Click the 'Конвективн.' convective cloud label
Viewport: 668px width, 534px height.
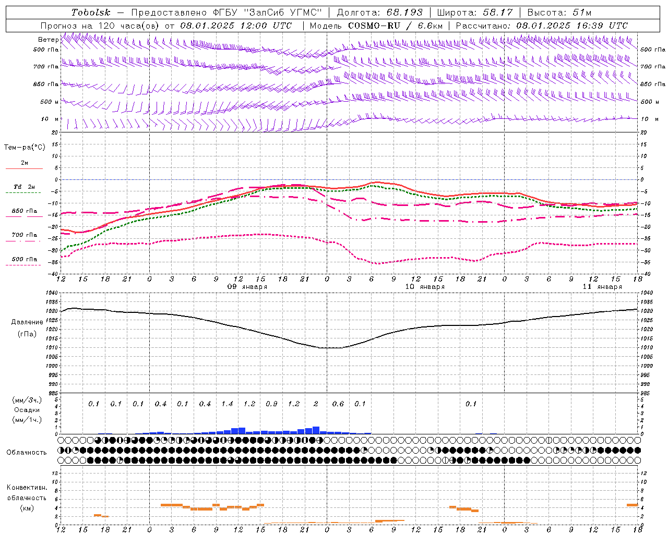pyautogui.click(x=27, y=487)
